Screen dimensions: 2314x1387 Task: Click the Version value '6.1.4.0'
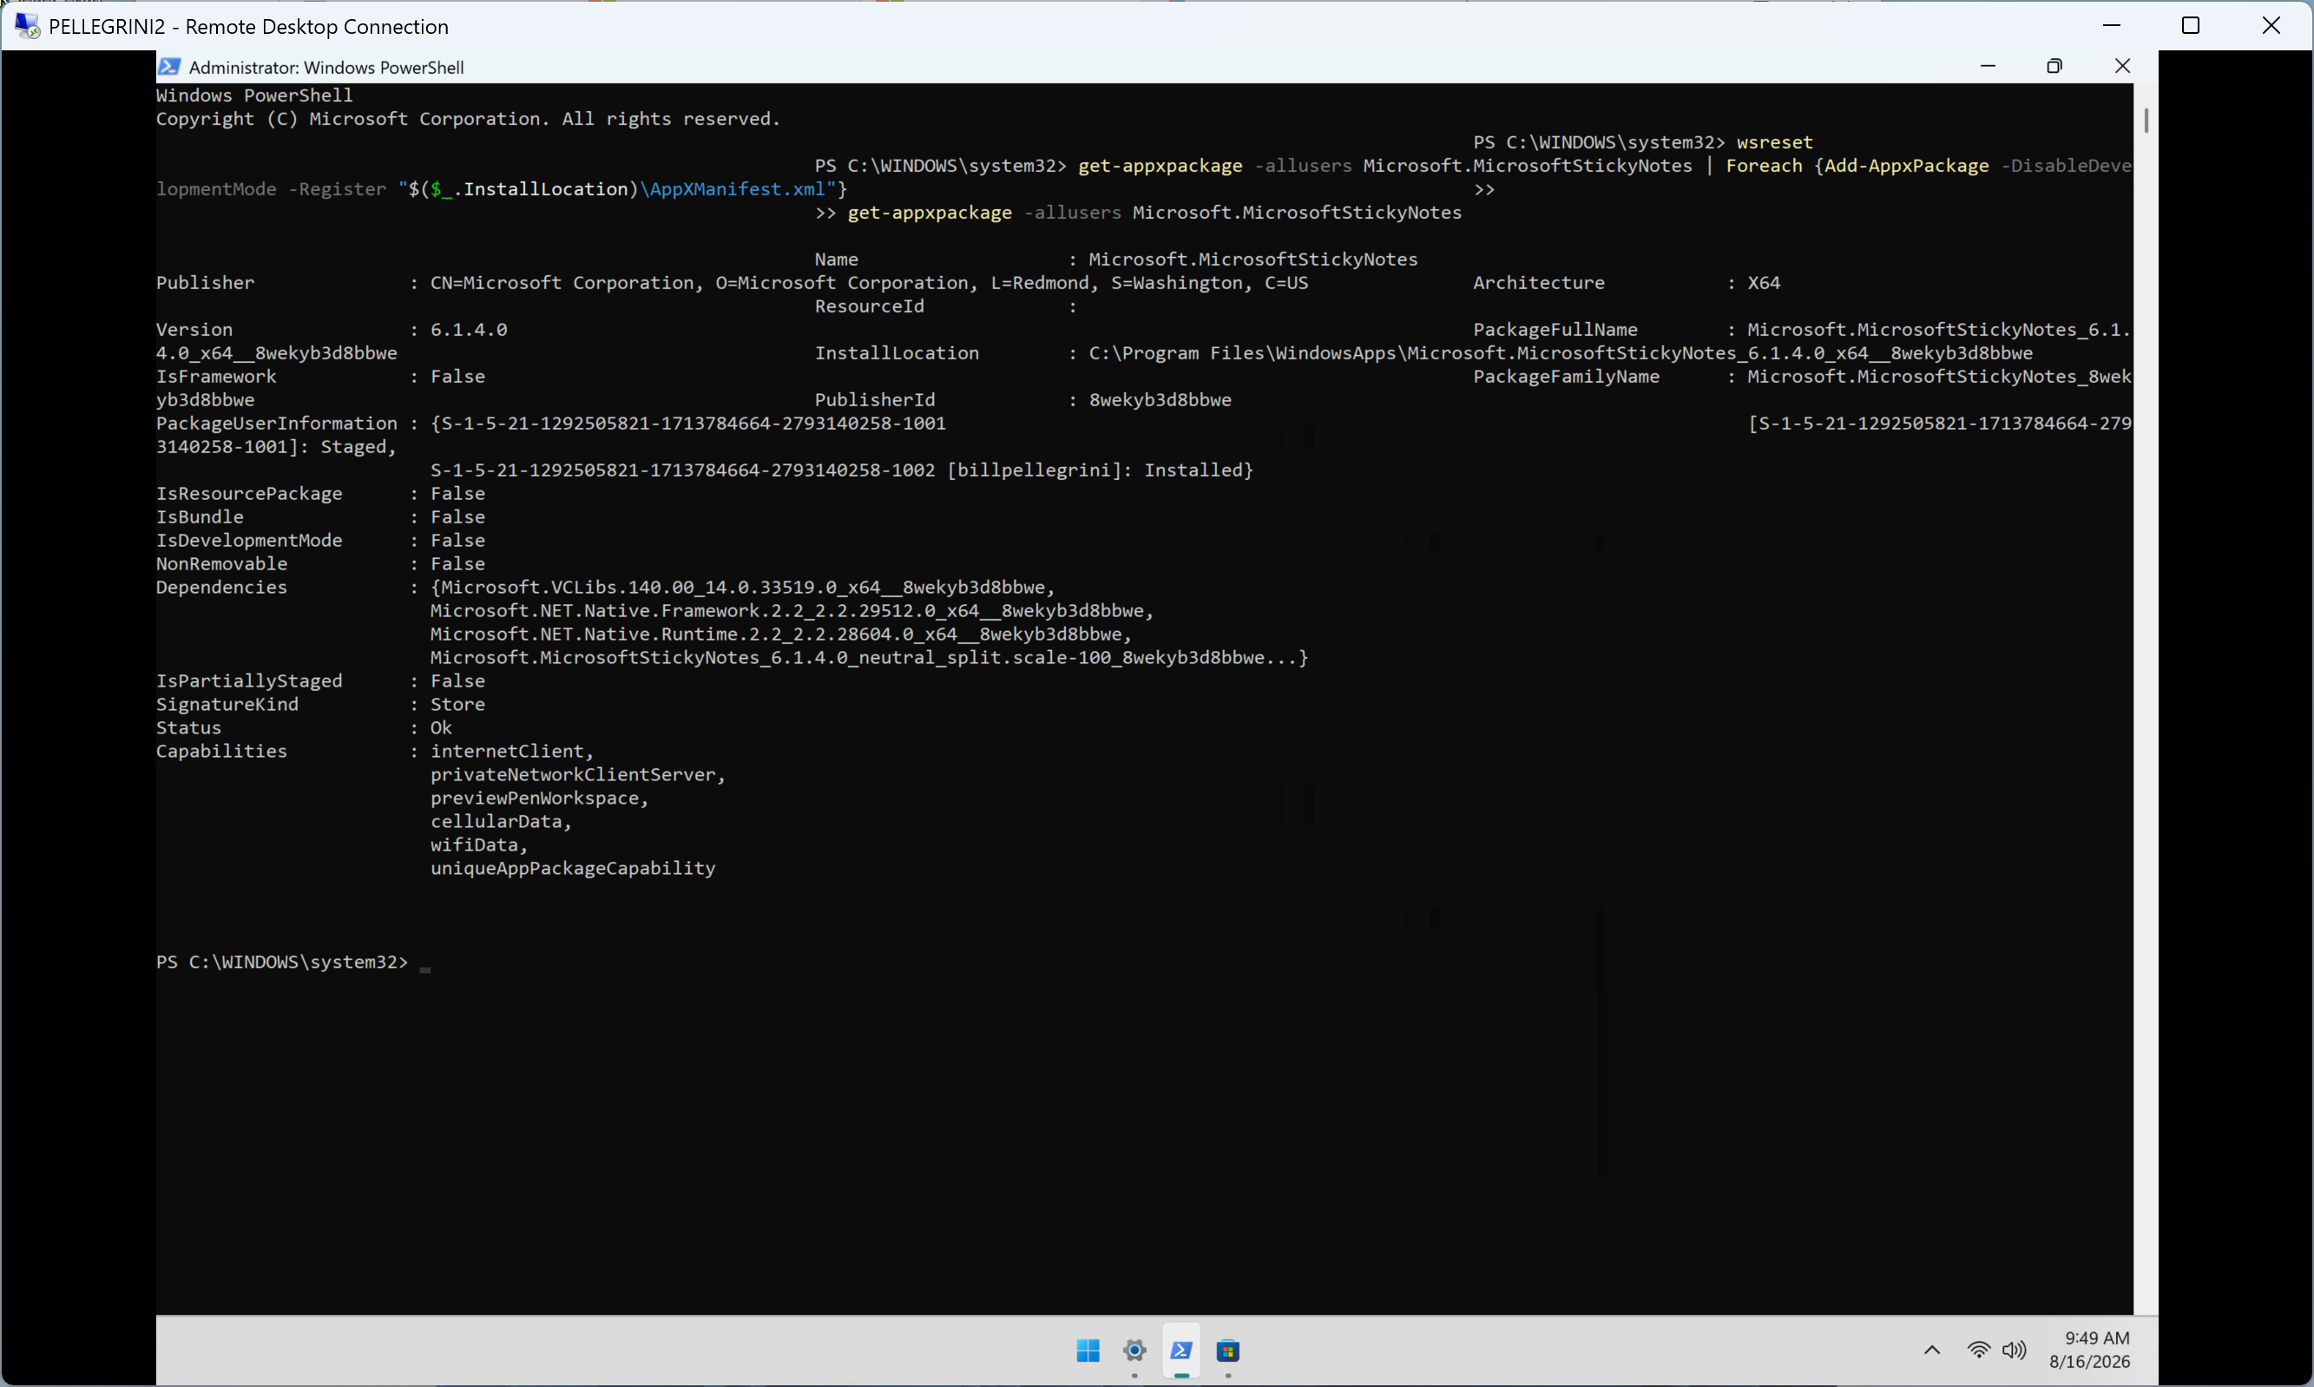(468, 329)
